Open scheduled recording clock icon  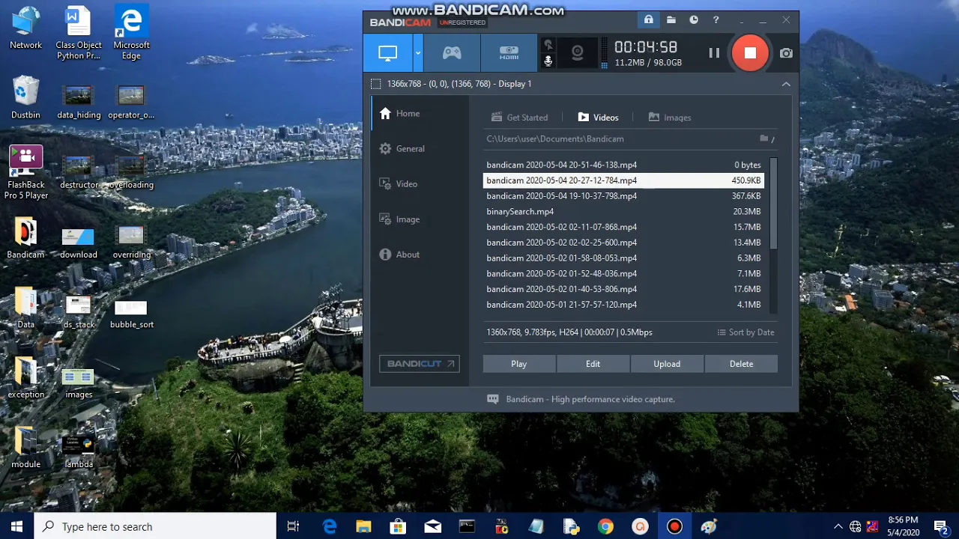coord(694,20)
